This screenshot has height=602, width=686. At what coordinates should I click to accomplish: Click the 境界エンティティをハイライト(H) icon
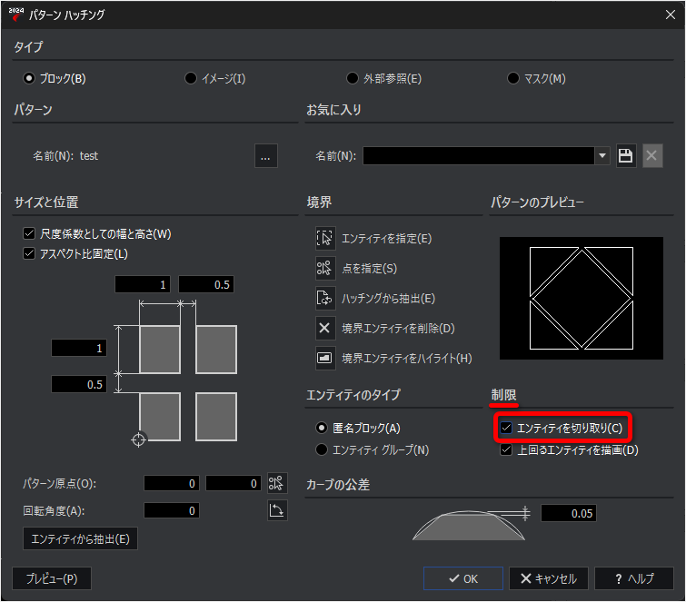(x=325, y=358)
